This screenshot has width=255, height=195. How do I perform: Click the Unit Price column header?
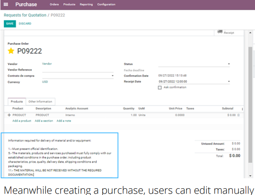coord(175,109)
